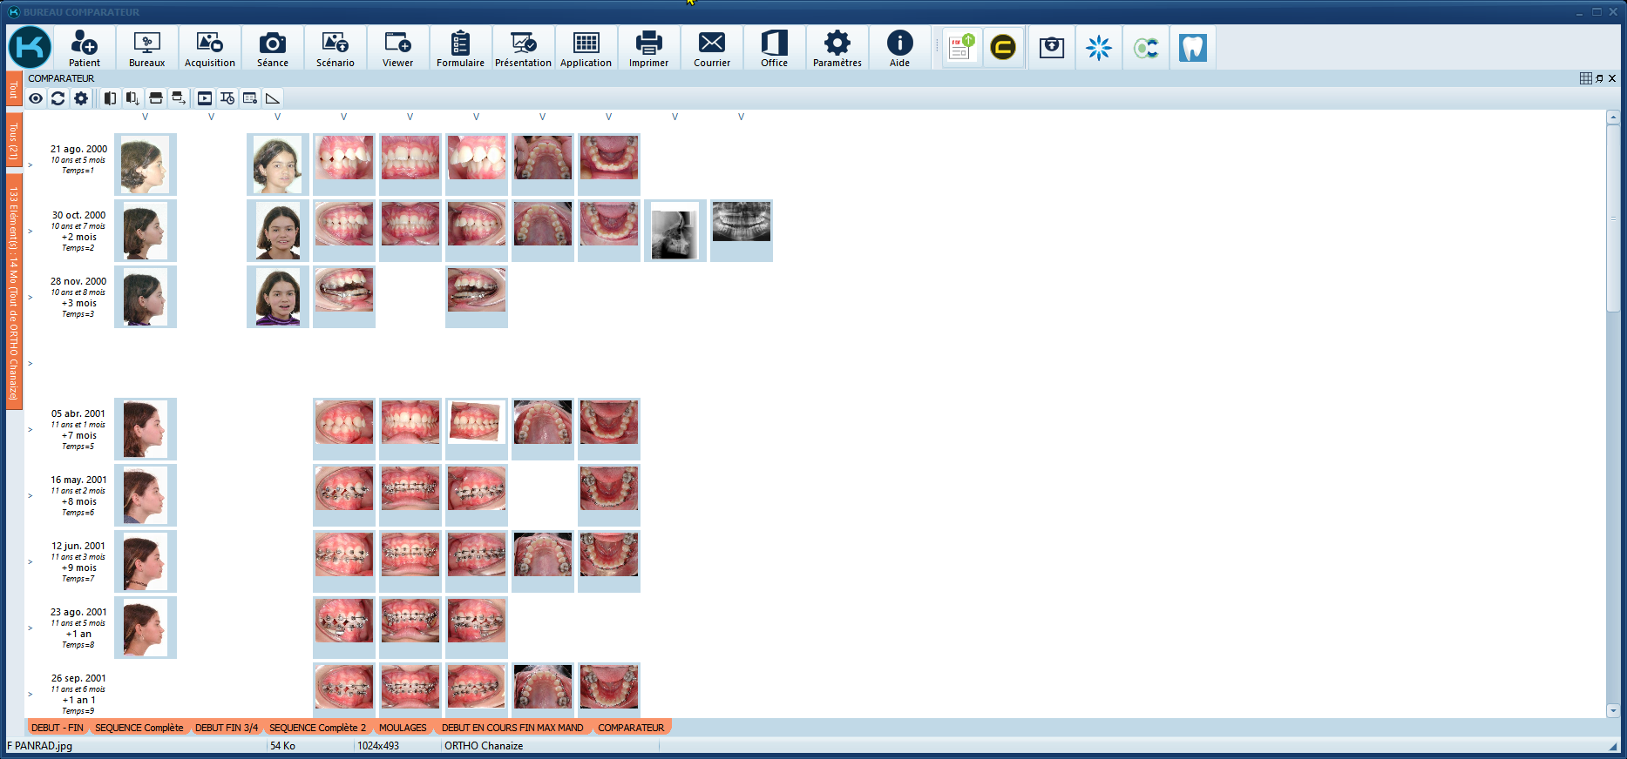Click the Séance camera icon
The width and height of the screenshot is (1627, 759).
tap(272, 48)
